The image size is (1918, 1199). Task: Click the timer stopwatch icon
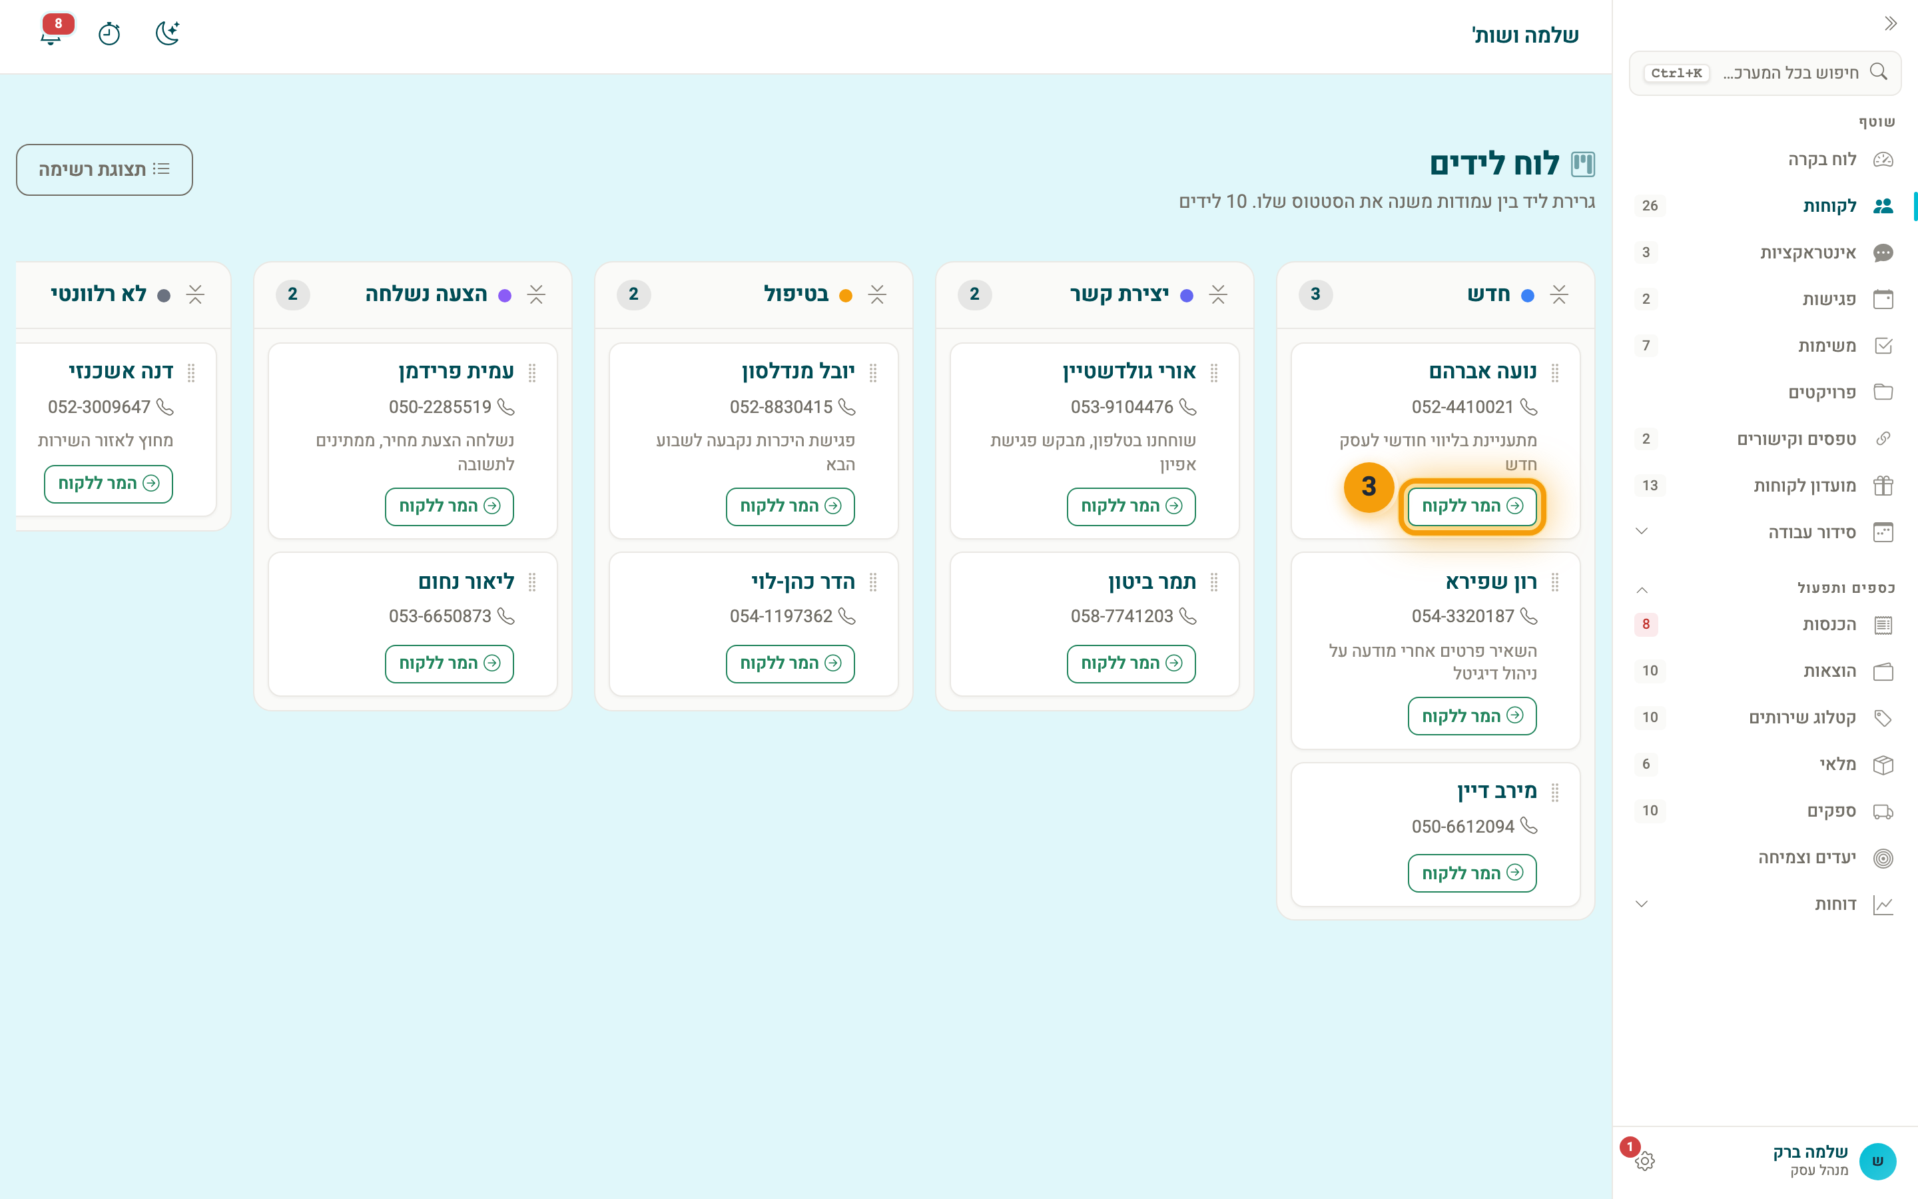click(x=109, y=33)
